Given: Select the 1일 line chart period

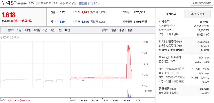Looking at the screenshot, I should click(x=19, y=30).
